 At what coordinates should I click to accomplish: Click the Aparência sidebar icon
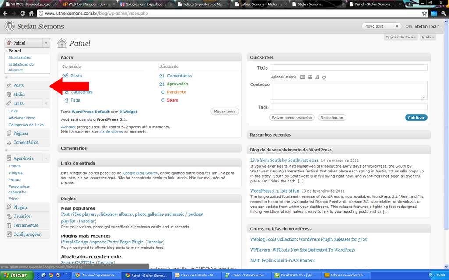tap(9, 158)
